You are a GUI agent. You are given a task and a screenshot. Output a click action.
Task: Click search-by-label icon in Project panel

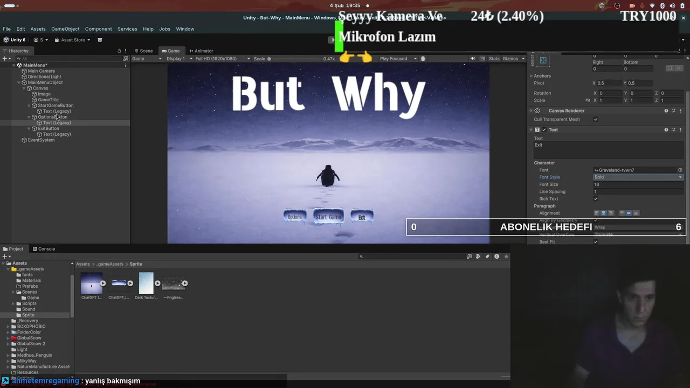[x=487, y=257]
